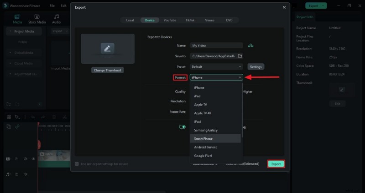This screenshot has width=365, height=193.
Task: Click the browse folder icon beside Save to
Action: [x=240, y=56]
